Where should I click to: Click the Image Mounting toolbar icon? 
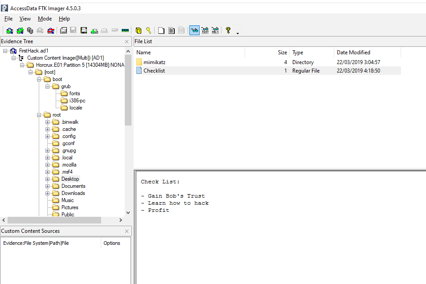[x=30, y=31]
